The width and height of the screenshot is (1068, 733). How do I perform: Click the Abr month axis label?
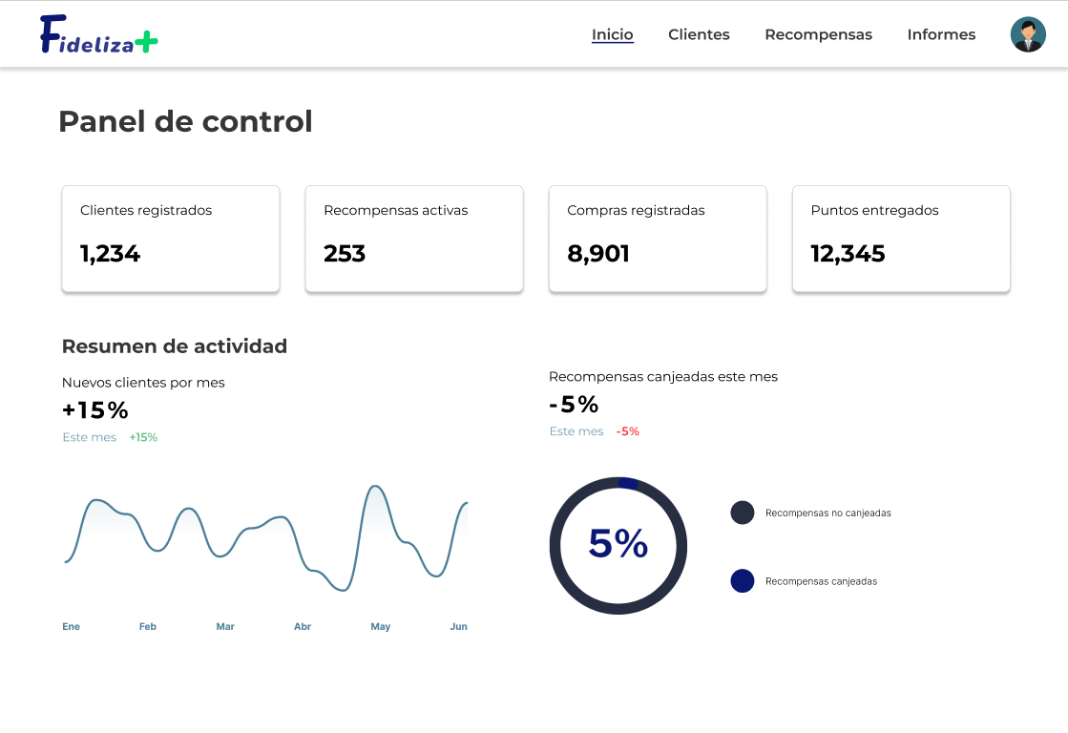click(303, 627)
